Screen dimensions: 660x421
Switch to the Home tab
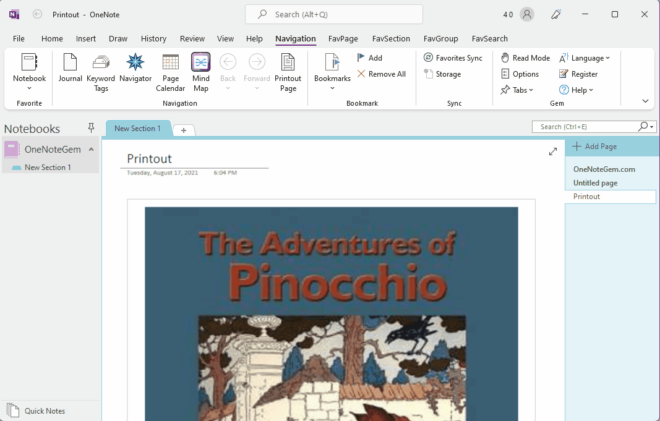(52, 39)
